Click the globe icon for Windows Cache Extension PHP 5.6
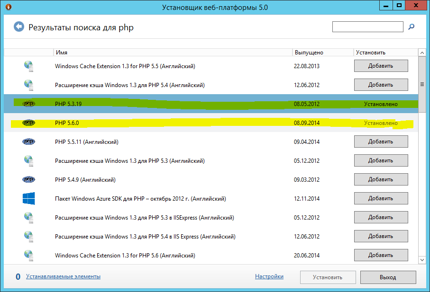 point(28,255)
